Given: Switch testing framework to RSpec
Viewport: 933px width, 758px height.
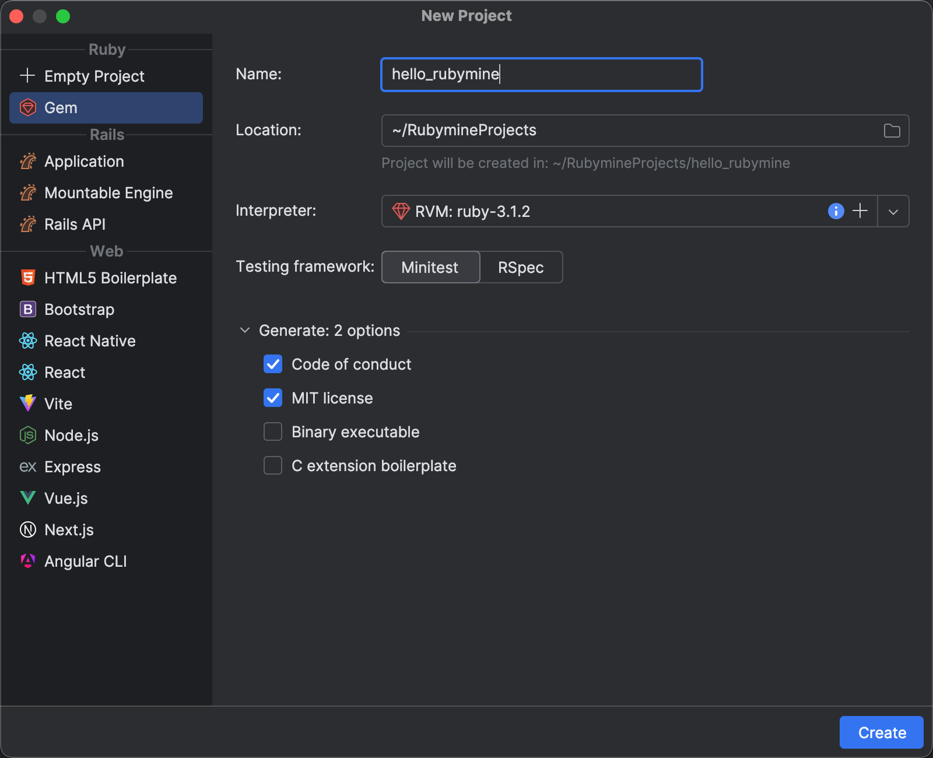Looking at the screenshot, I should coord(521,268).
